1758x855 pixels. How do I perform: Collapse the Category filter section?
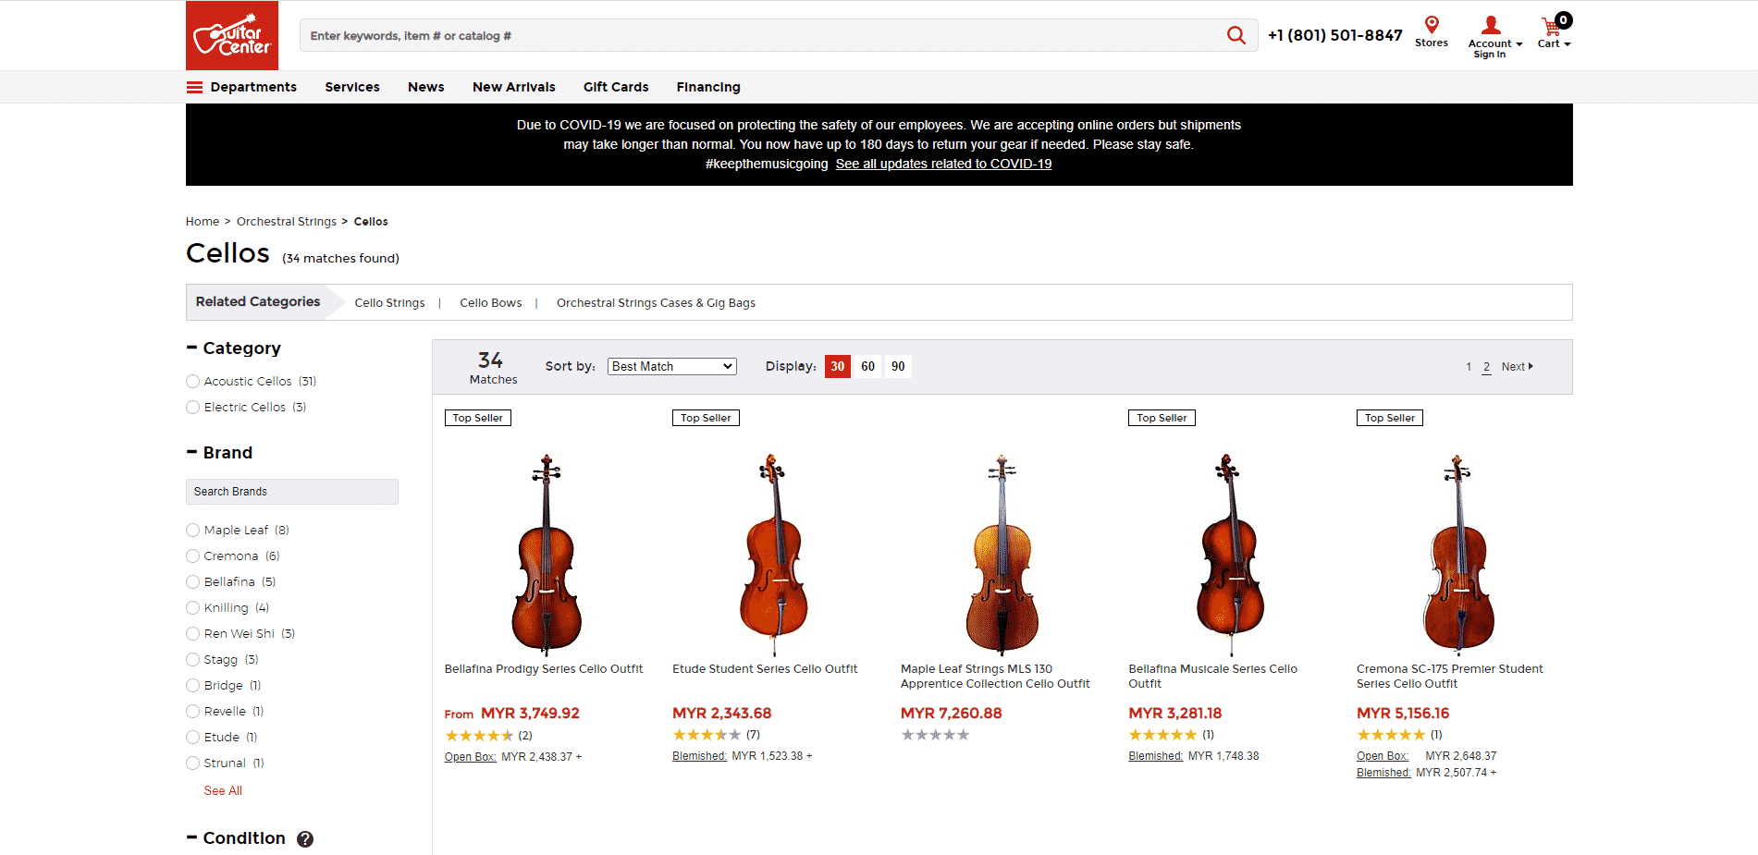[191, 348]
